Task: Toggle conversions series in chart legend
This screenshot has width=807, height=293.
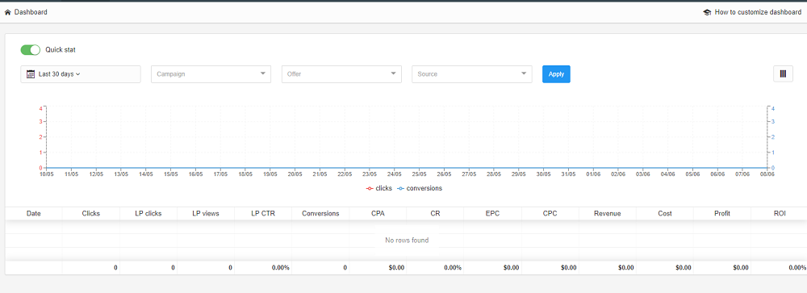Action: point(420,188)
